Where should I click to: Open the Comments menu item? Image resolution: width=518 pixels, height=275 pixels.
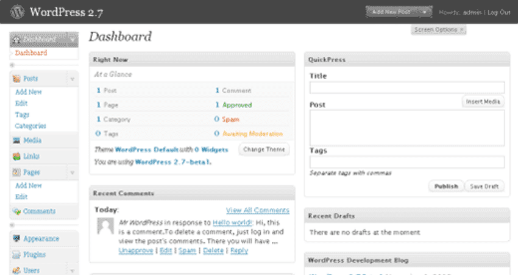pos(39,211)
